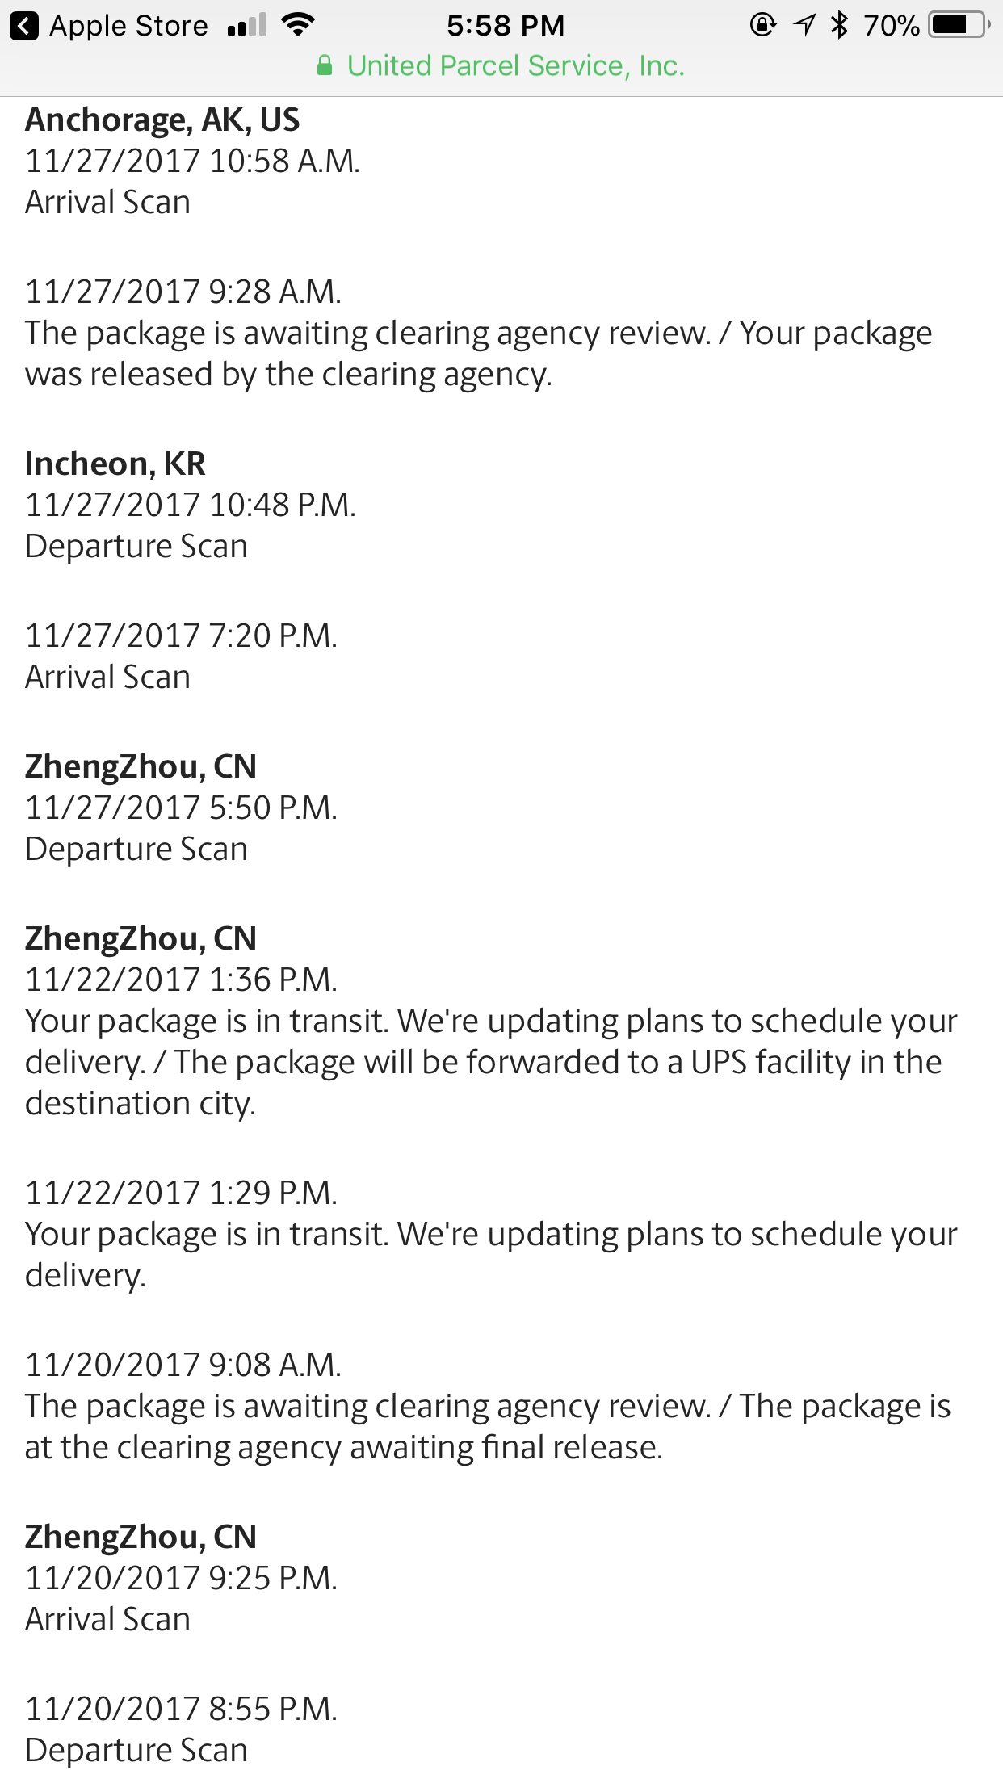The height and width of the screenshot is (1783, 1003).
Task: Tap the Incheon 10:48 P.M. Departure Scan entry
Action: point(191,526)
